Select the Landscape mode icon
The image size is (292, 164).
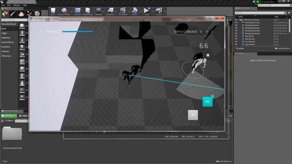[x=21, y=14]
